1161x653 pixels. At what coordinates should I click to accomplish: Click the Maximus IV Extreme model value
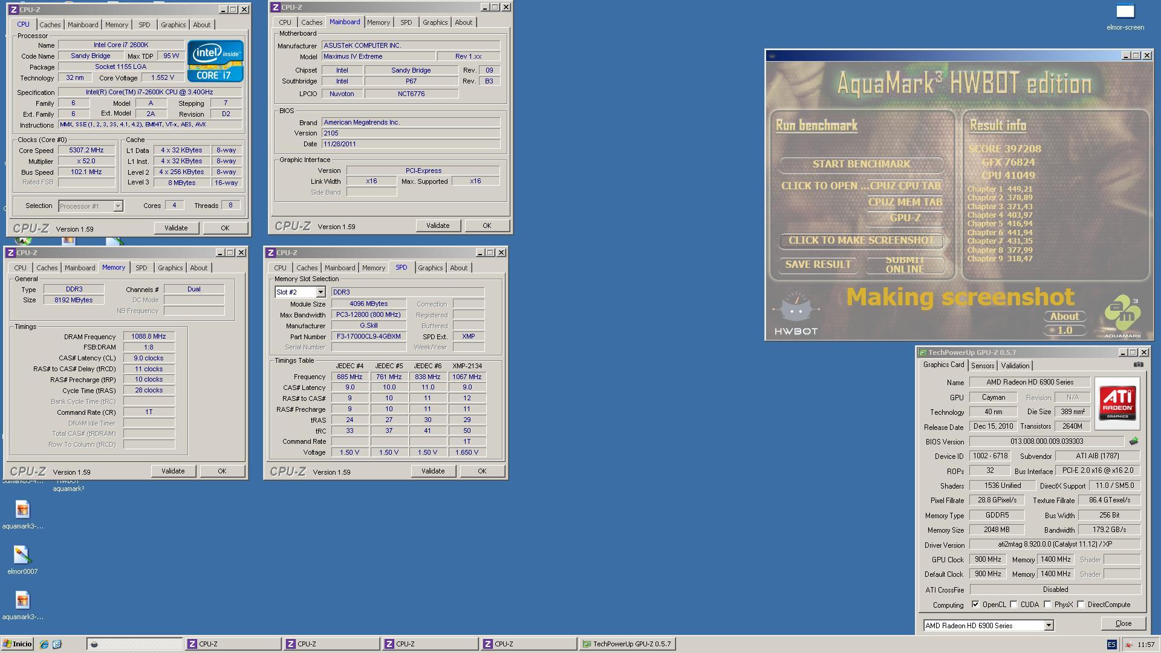click(x=378, y=56)
